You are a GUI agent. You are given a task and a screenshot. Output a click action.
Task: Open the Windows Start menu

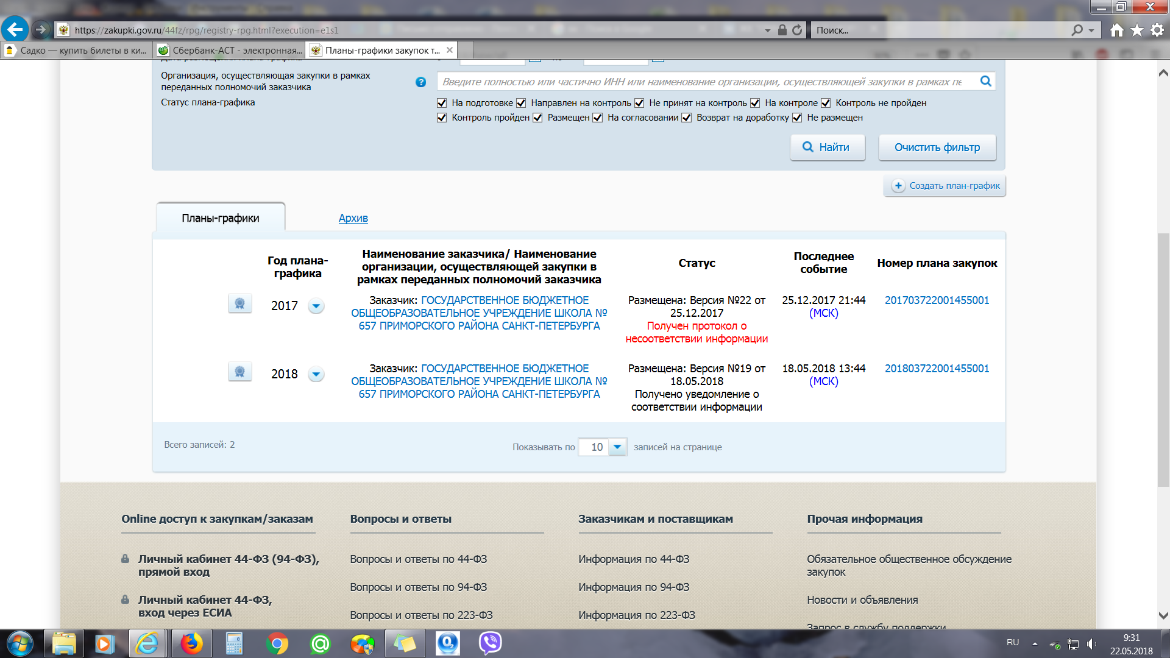[19, 643]
